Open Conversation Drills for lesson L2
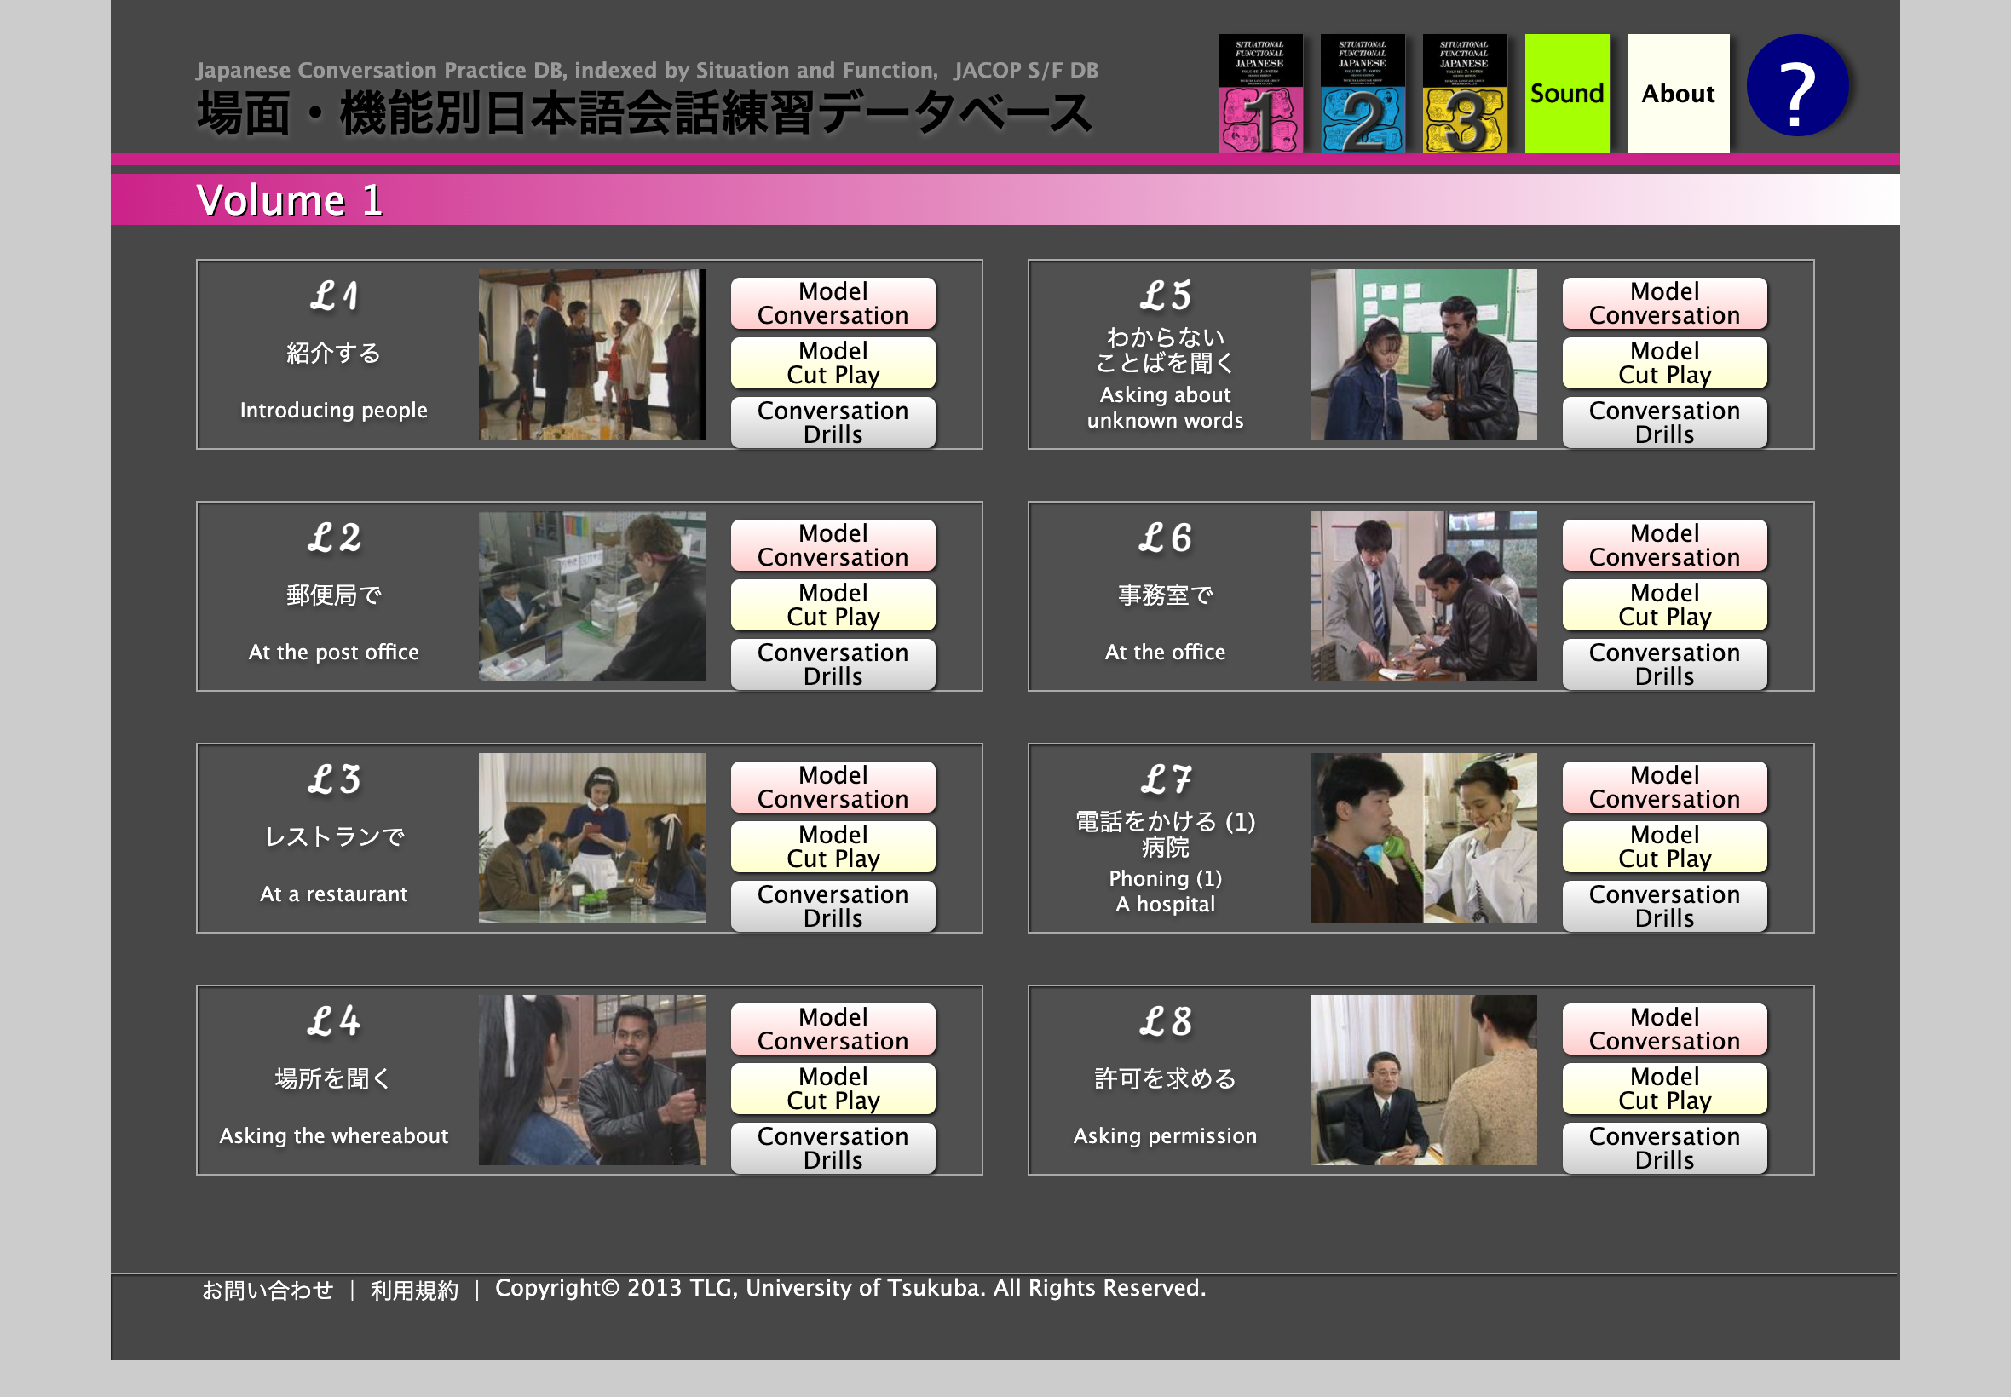Screen dimensions: 2011x1397 point(833,664)
